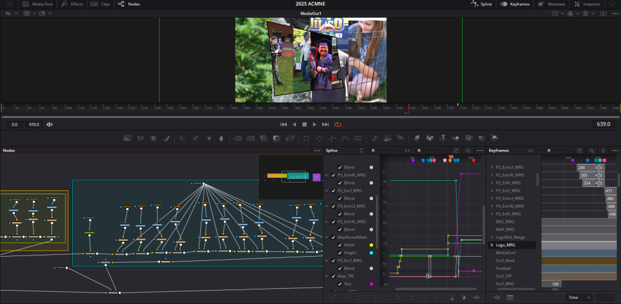Click the Select All spline tool icon
Viewport: 621px width, 304px height.
coord(451,297)
